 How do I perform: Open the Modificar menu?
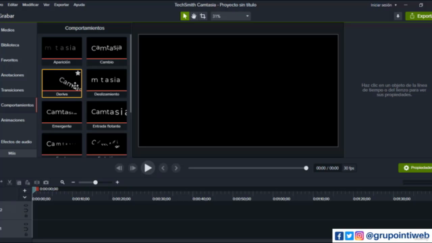[30, 5]
